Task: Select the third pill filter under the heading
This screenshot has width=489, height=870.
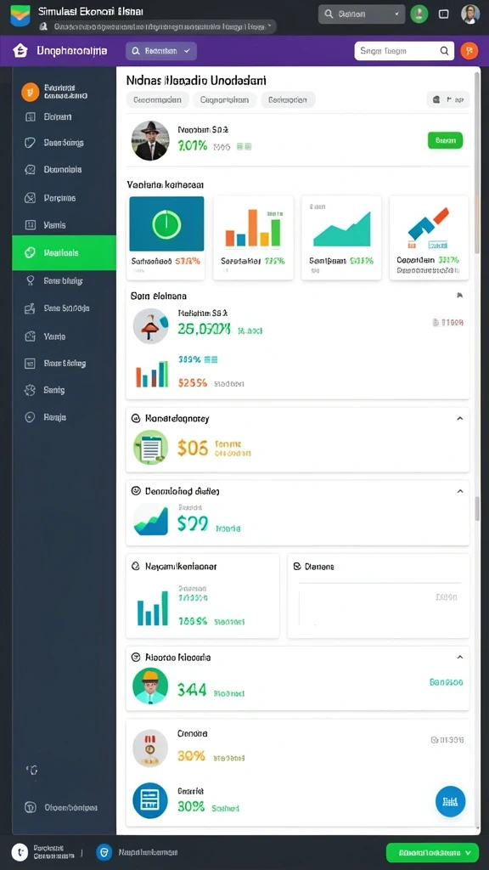Action: [x=288, y=100]
